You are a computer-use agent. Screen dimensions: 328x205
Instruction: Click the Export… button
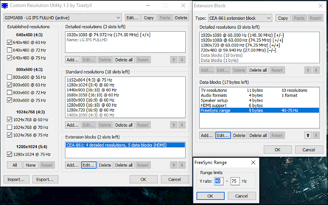pyautogui.click(x=45, y=179)
